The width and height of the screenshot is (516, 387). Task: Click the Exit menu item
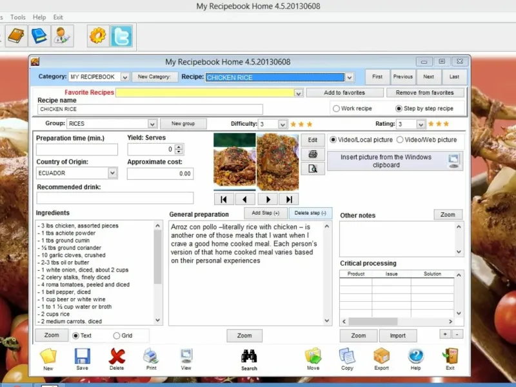pos(58,17)
